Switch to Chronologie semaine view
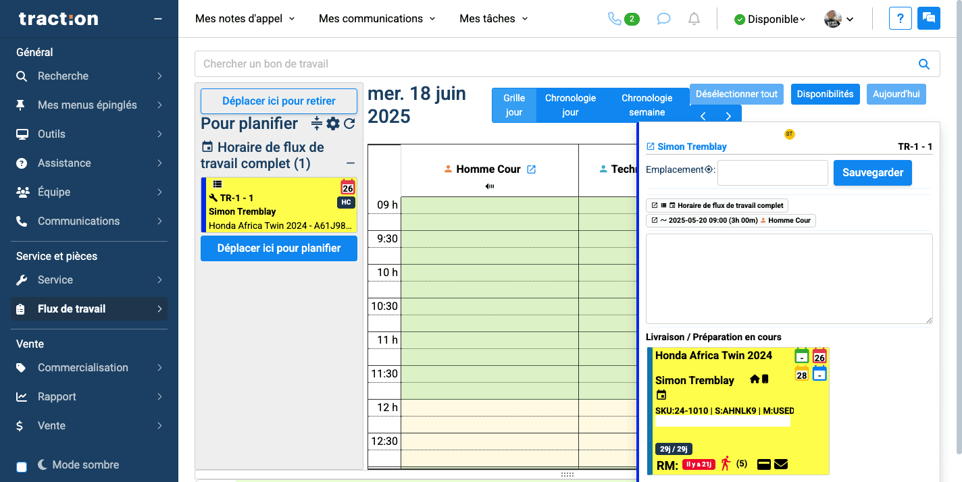The image size is (962, 482). pyautogui.click(x=647, y=105)
